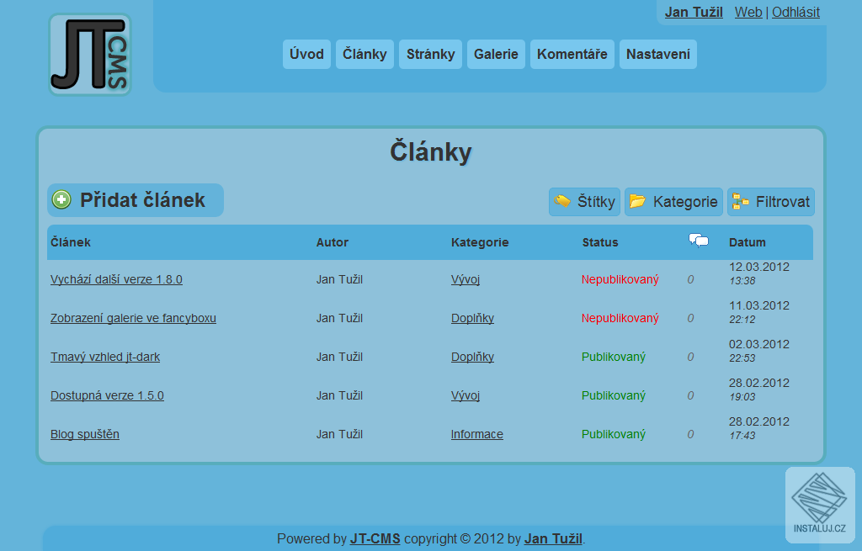Viewport: 862px width, 551px height.
Task: Open article Blog spuštěn
Action: pyautogui.click(x=85, y=434)
